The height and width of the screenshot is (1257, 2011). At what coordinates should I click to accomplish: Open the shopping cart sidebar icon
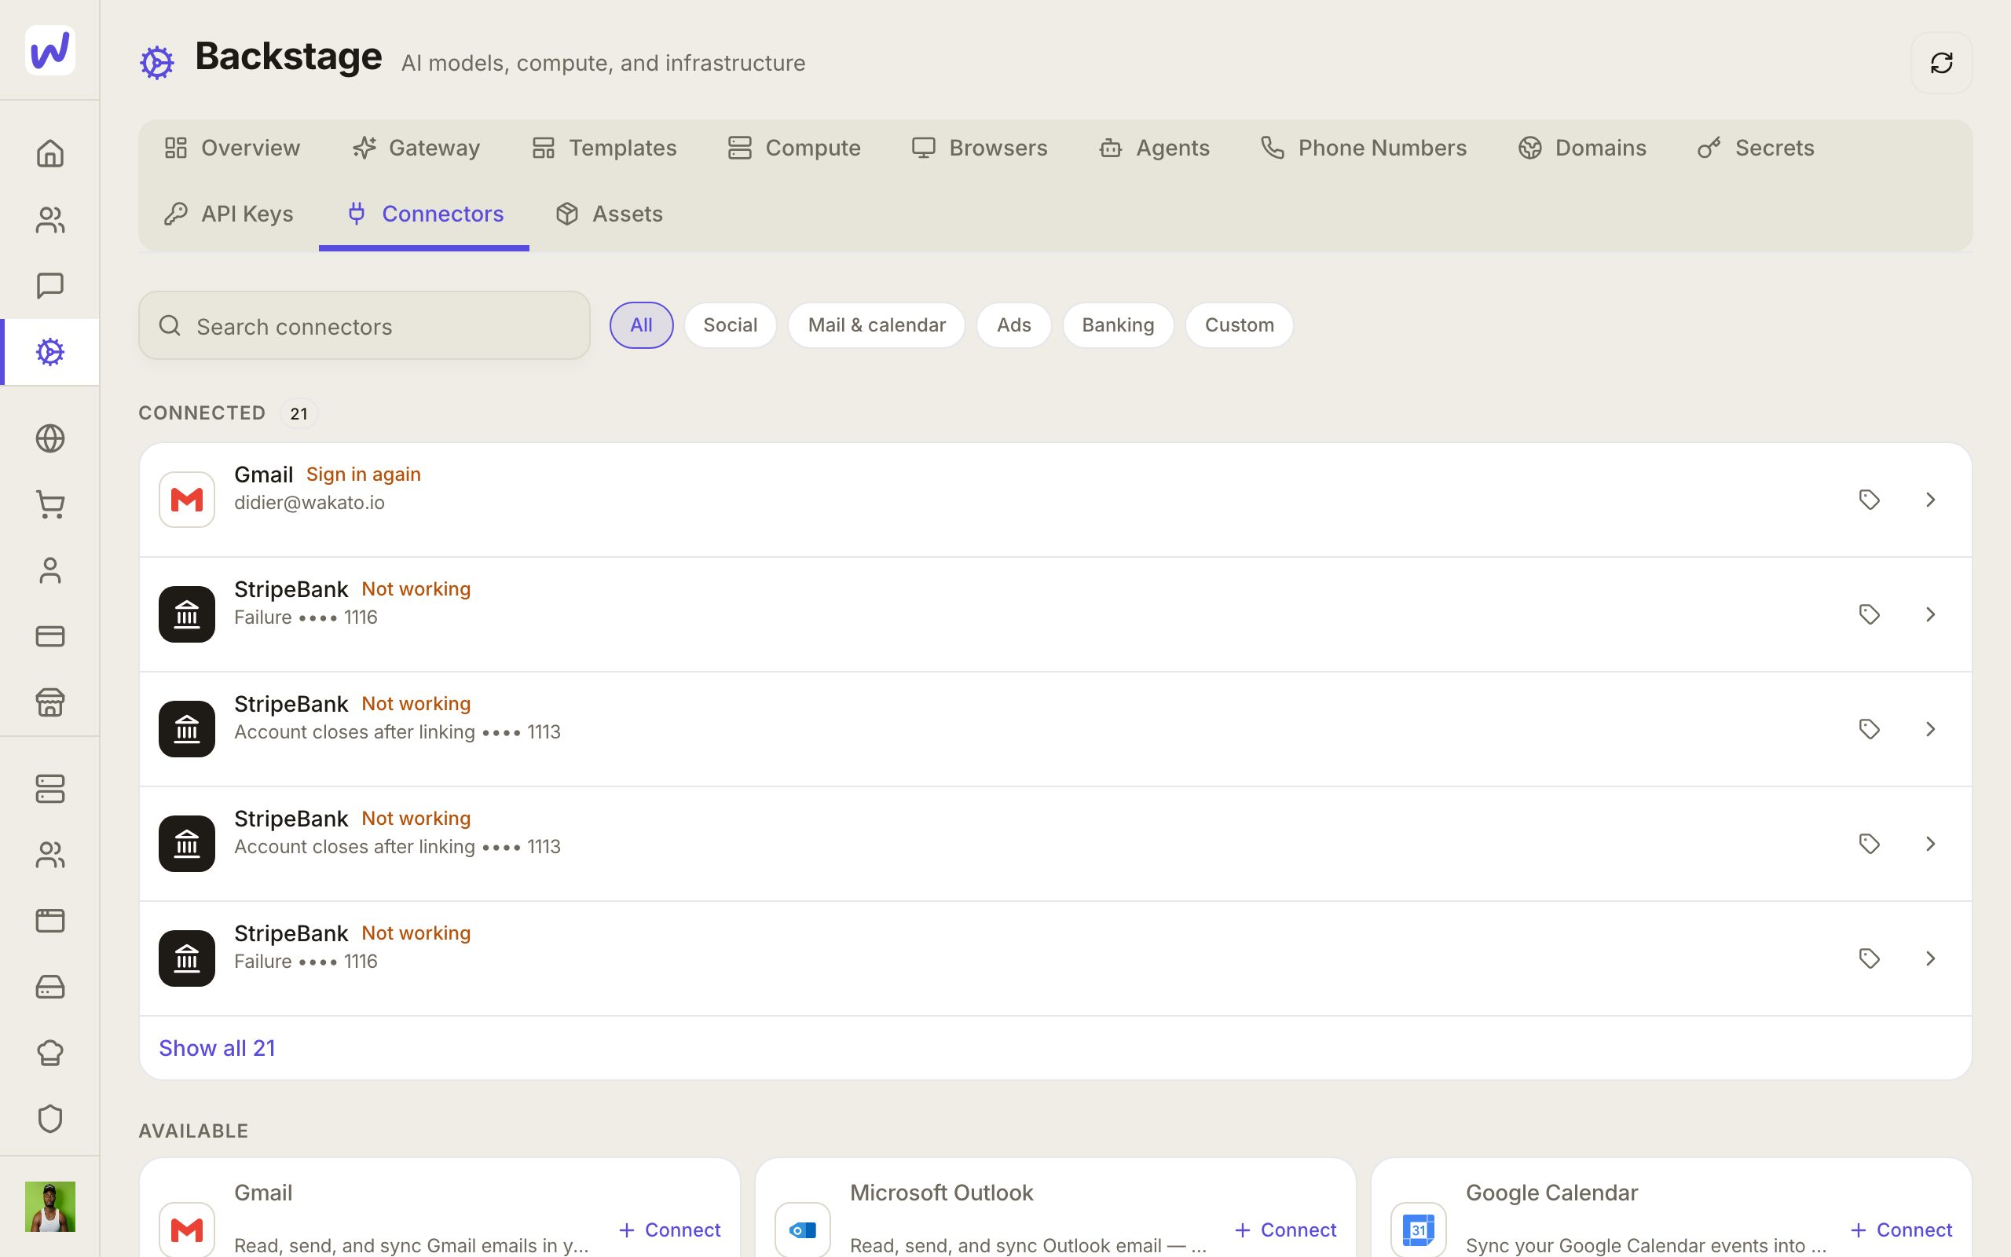pos(49,504)
